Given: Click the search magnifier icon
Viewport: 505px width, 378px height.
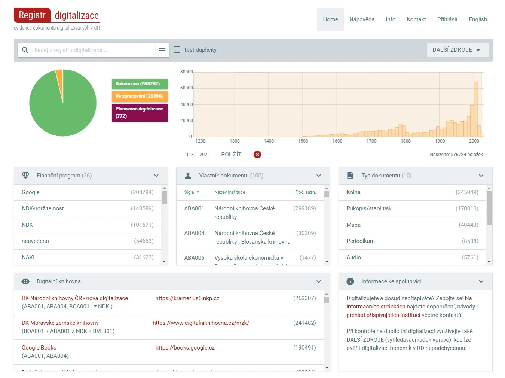Looking at the screenshot, I should pyautogui.click(x=25, y=50).
